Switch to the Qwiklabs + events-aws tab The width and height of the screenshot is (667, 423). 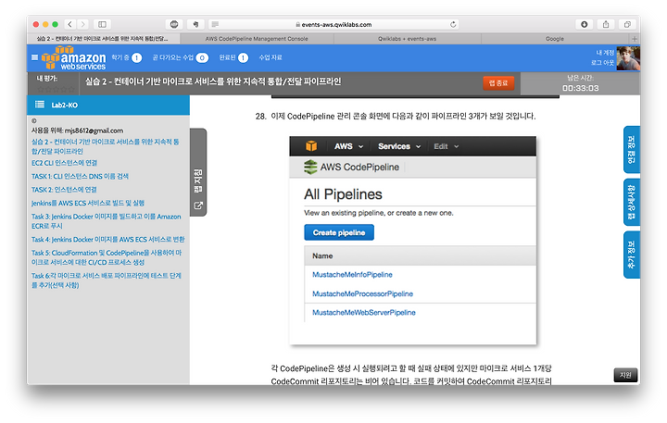(407, 39)
